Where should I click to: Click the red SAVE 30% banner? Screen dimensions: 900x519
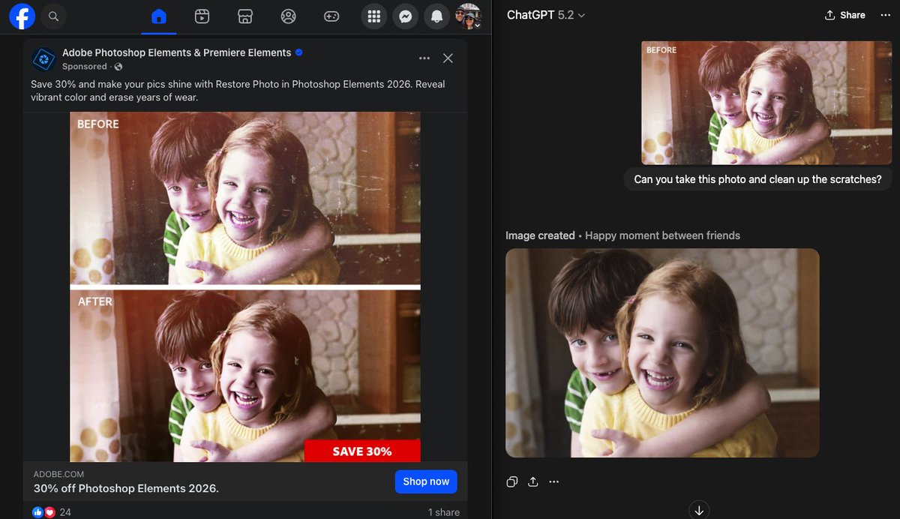(362, 451)
